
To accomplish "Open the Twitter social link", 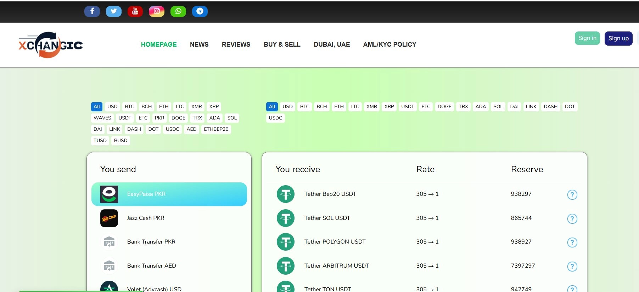I will (114, 11).
